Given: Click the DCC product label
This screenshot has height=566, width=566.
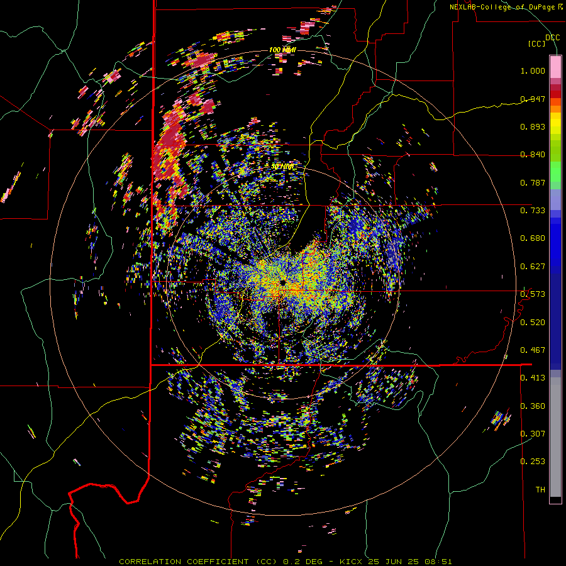Looking at the screenshot, I should 552,38.
